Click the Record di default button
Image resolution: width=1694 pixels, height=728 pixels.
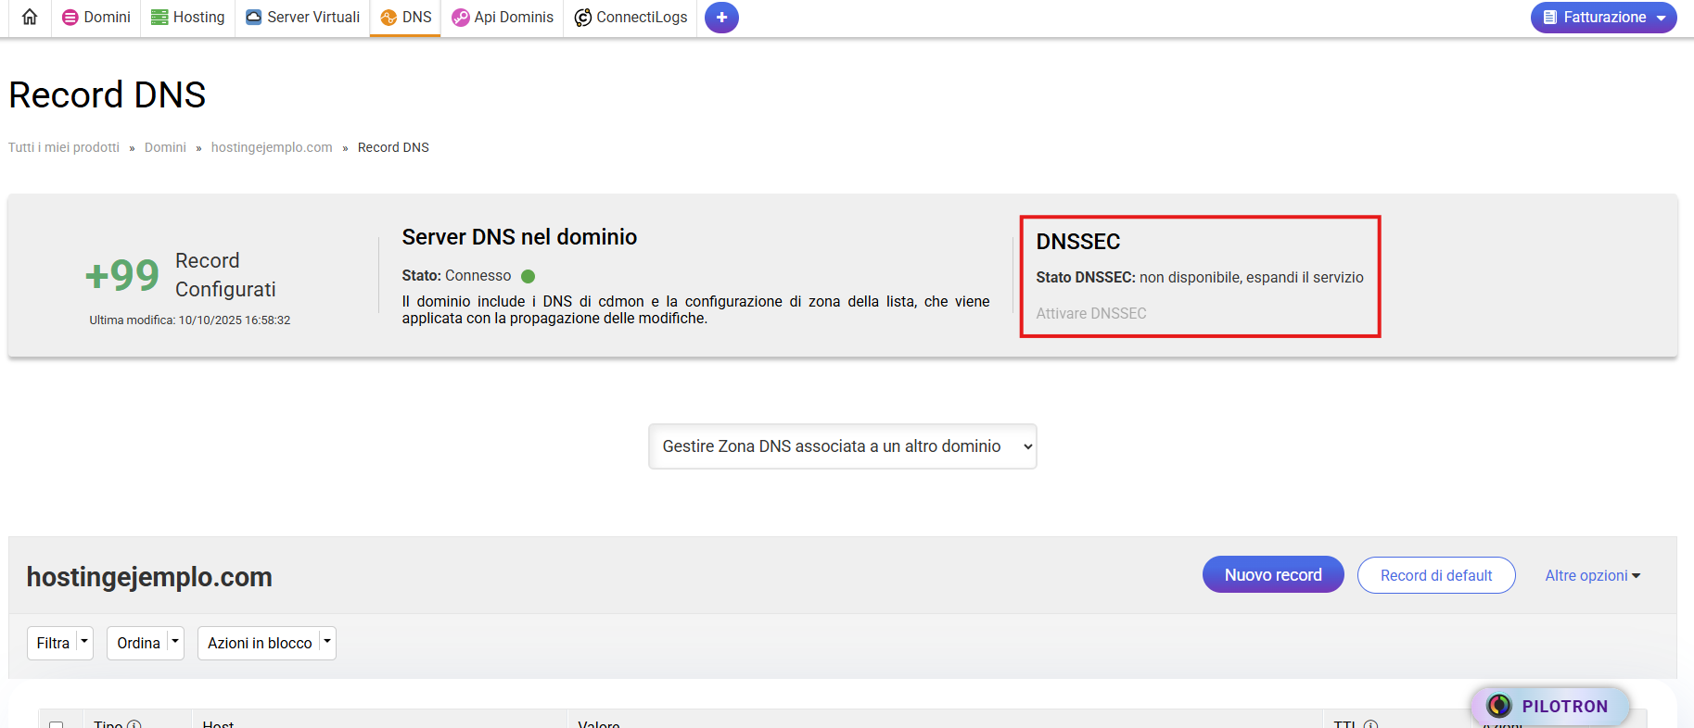click(x=1435, y=575)
